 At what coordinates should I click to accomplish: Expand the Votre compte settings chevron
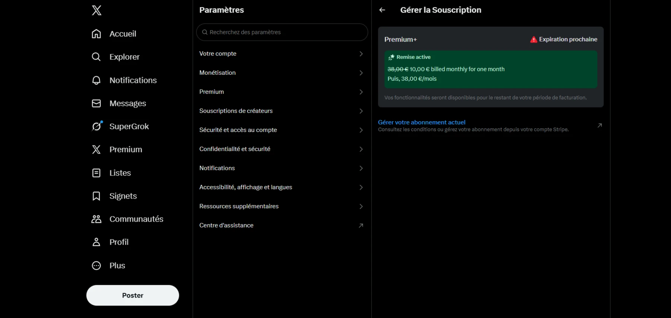click(x=361, y=54)
